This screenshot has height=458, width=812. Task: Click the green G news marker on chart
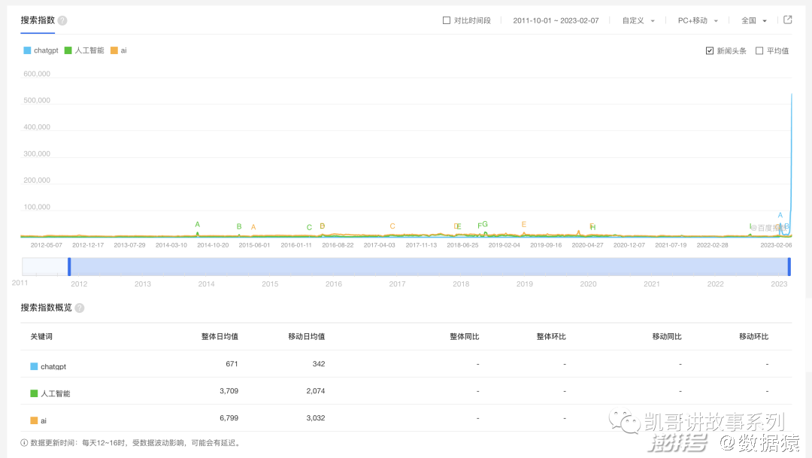485,224
